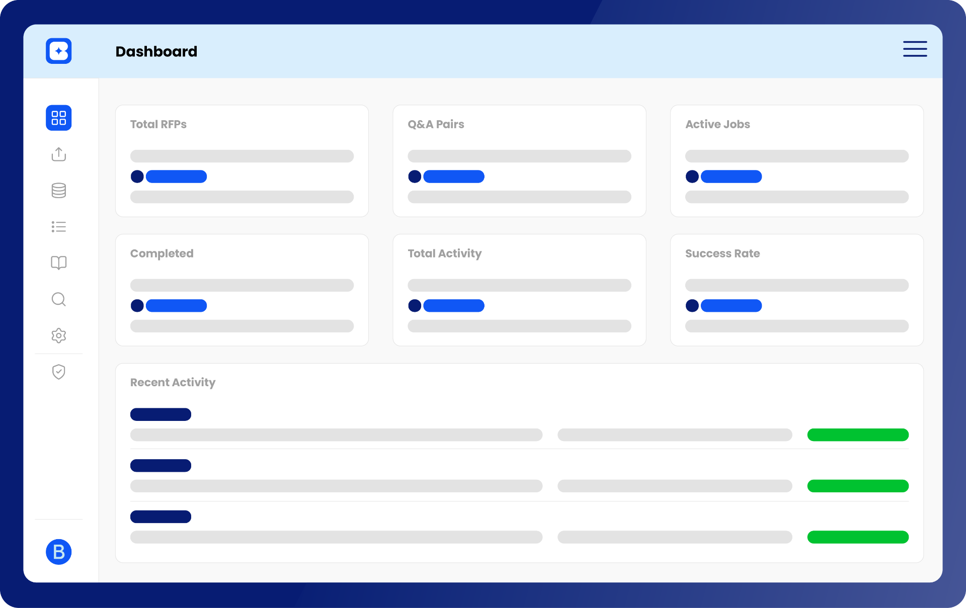966x608 pixels.
Task: Select the Knowledge Base book icon
Action: [x=58, y=263]
